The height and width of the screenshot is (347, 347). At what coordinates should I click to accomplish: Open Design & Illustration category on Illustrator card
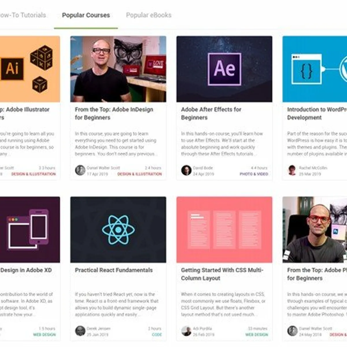coord(34,174)
